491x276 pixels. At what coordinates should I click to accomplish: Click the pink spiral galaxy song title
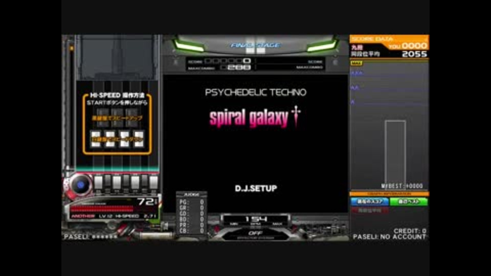click(249, 118)
